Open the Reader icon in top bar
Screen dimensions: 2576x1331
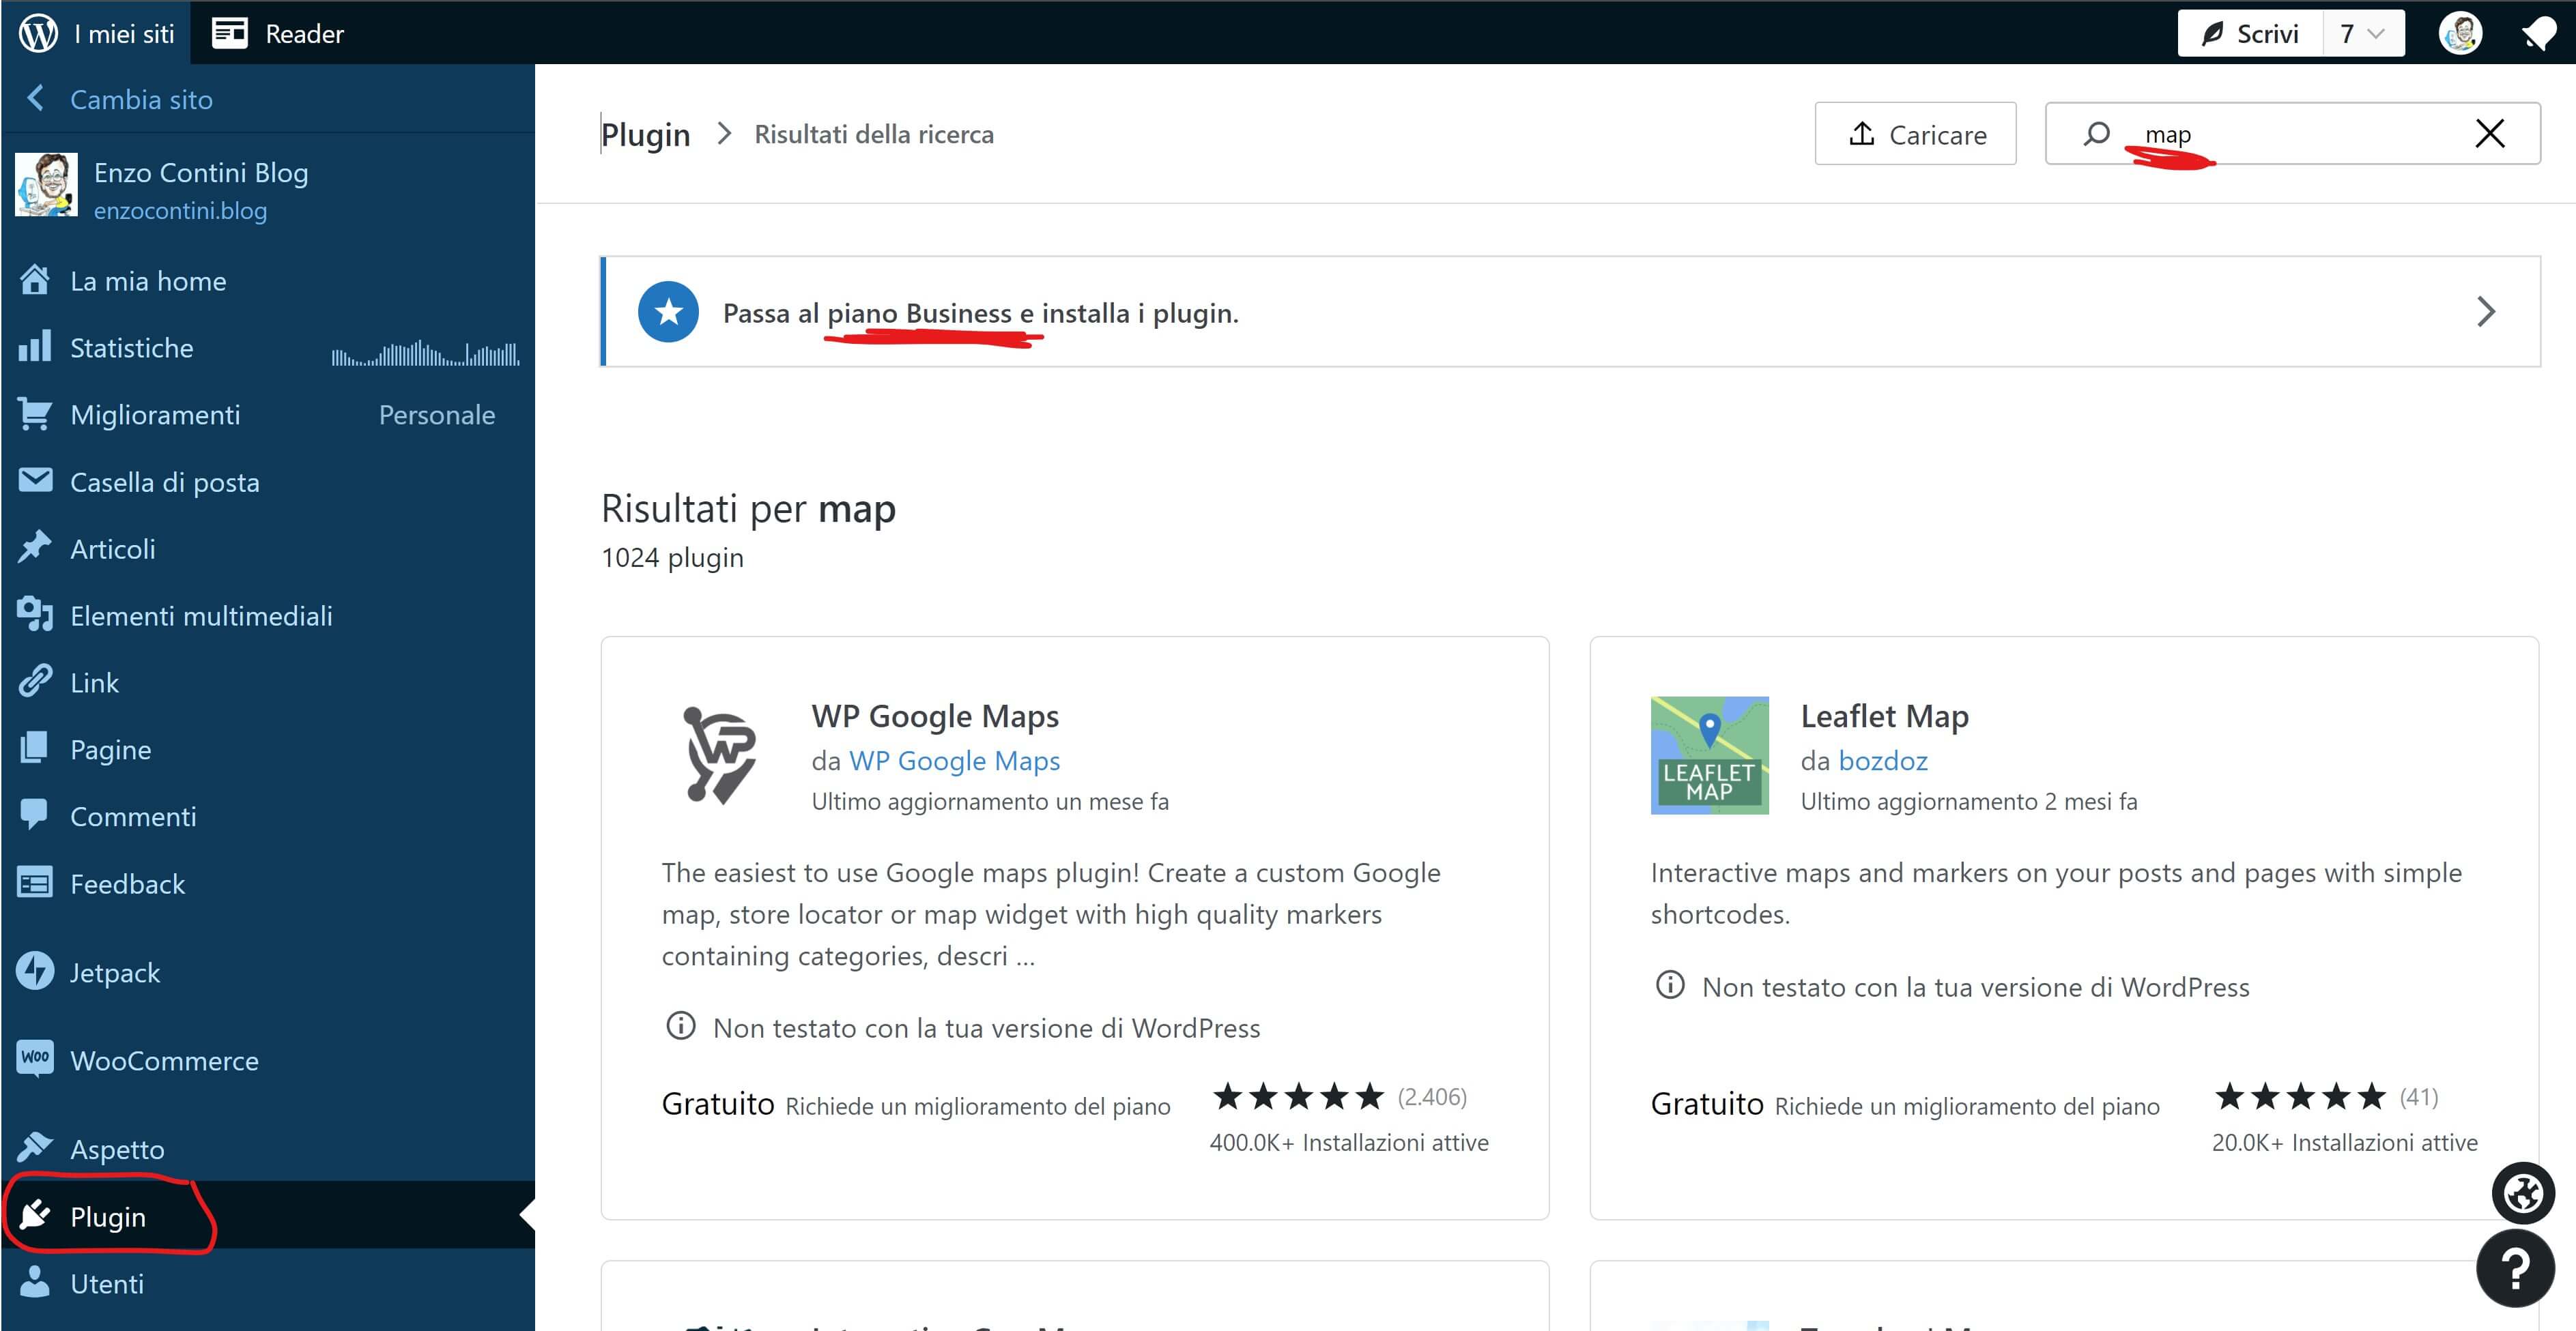click(230, 33)
